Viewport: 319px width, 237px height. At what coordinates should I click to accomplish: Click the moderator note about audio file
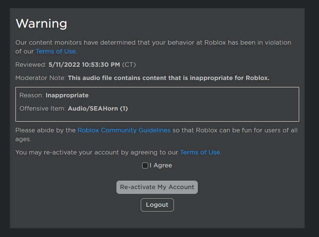click(169, 78)
